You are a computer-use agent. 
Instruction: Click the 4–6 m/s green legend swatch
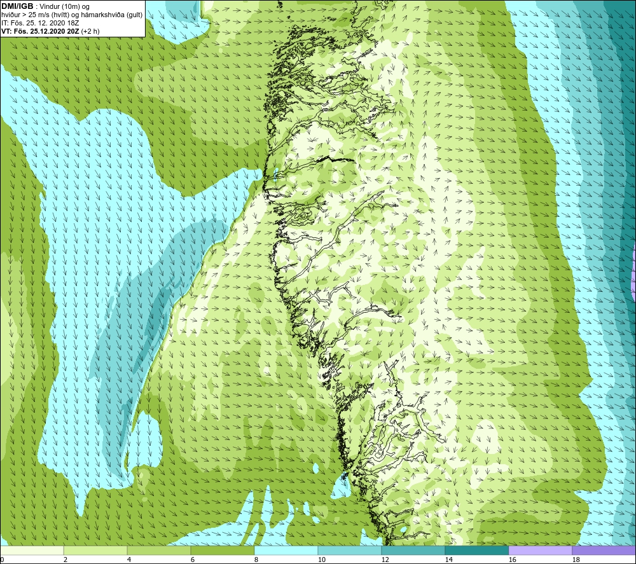[x=158, y=550]
